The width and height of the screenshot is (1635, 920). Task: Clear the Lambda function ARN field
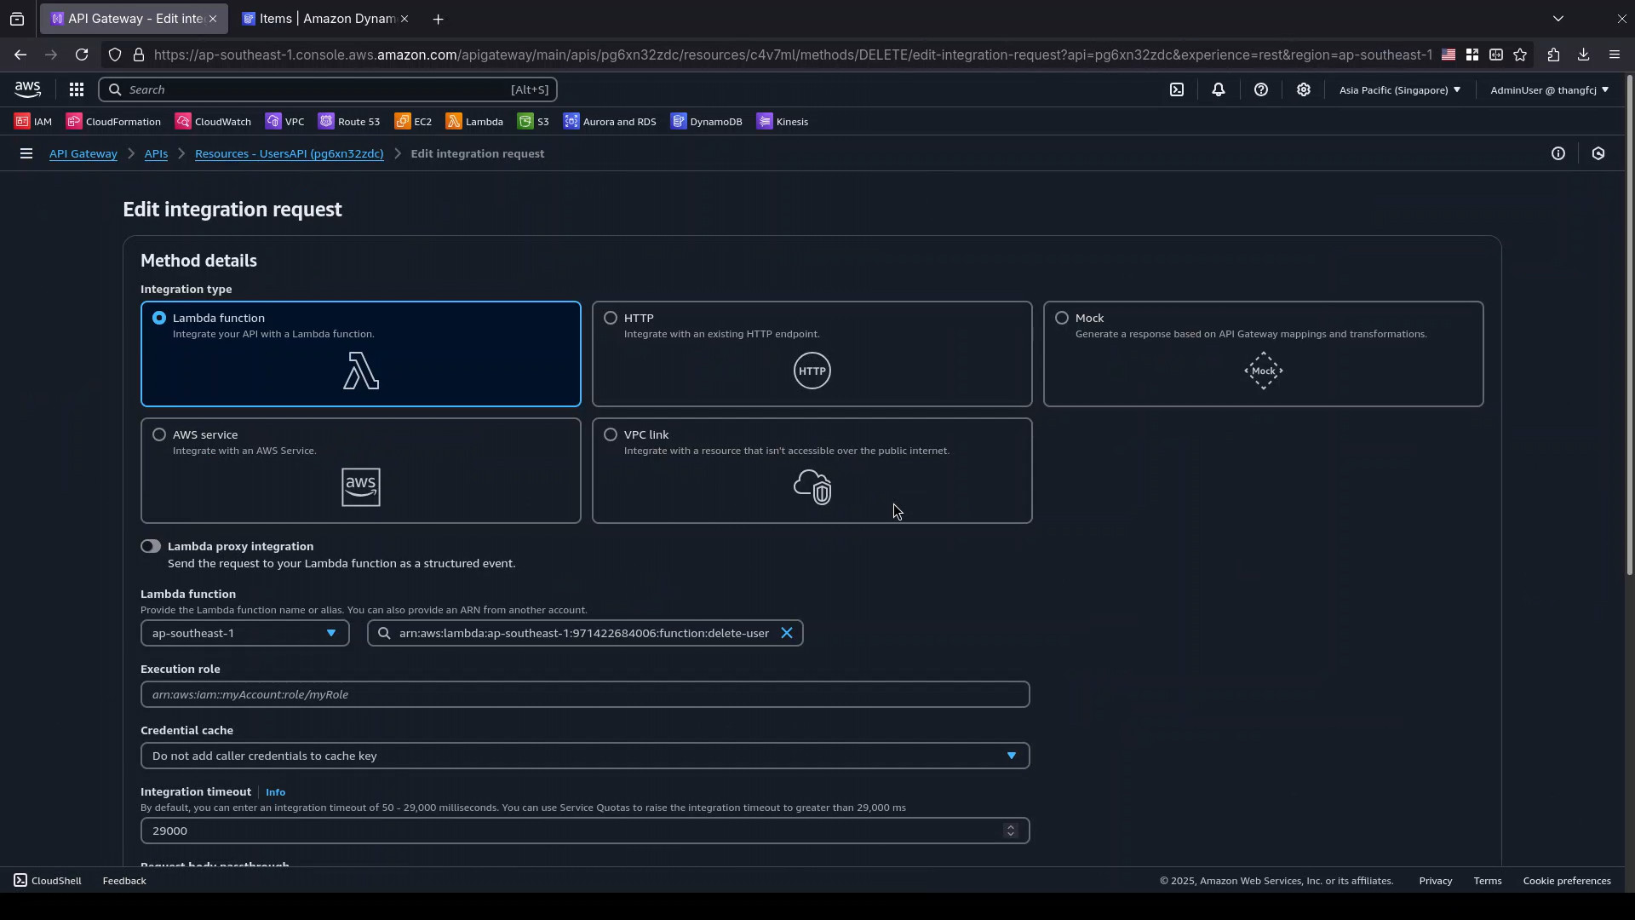pyautogui.click(x=787, y=633)
